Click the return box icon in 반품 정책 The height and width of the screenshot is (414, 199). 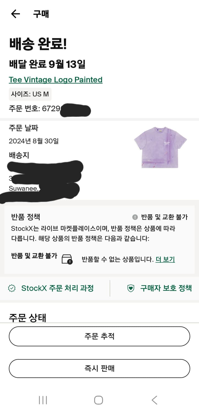click(67, 259)
